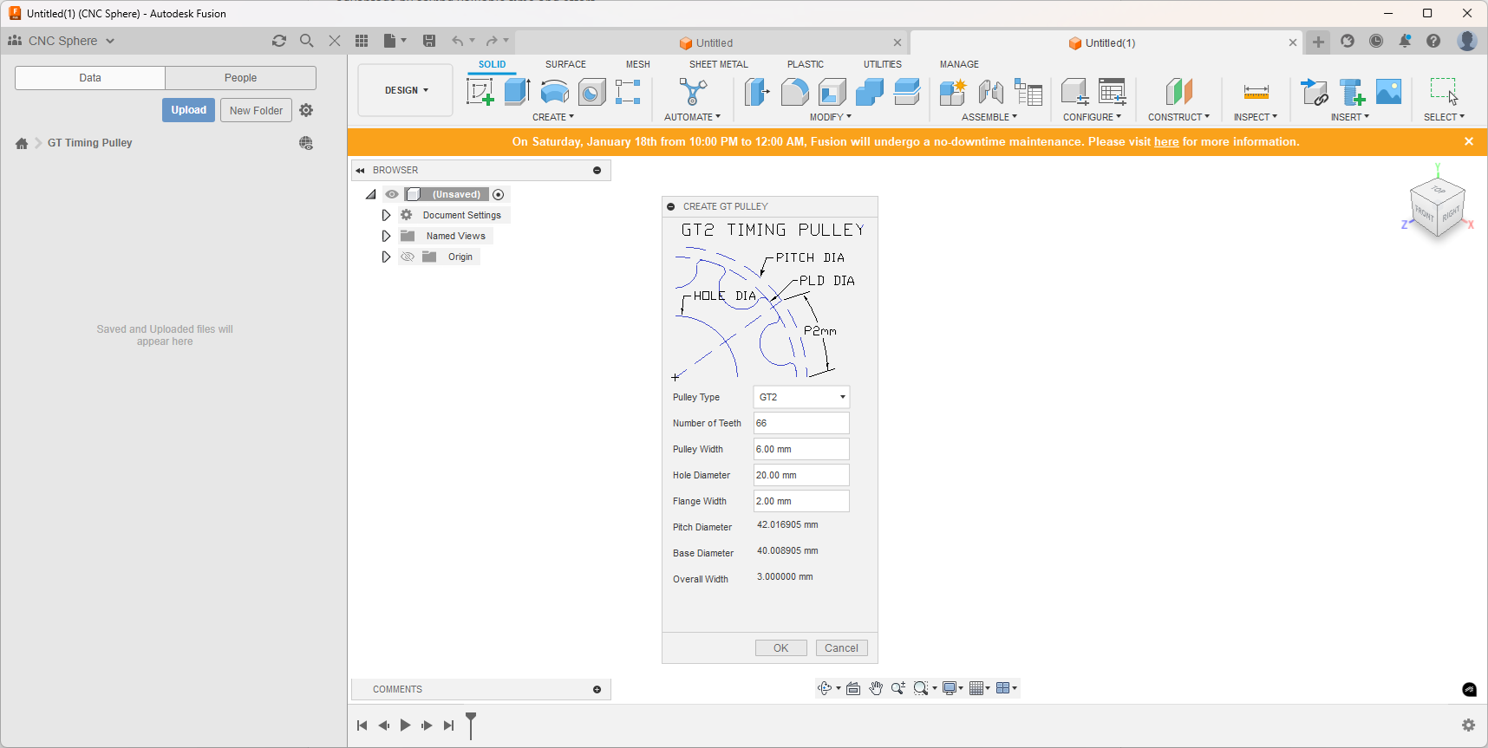Expand the Origin node
Viewport: 1488px width, 748px height.
tap(386, 257)
